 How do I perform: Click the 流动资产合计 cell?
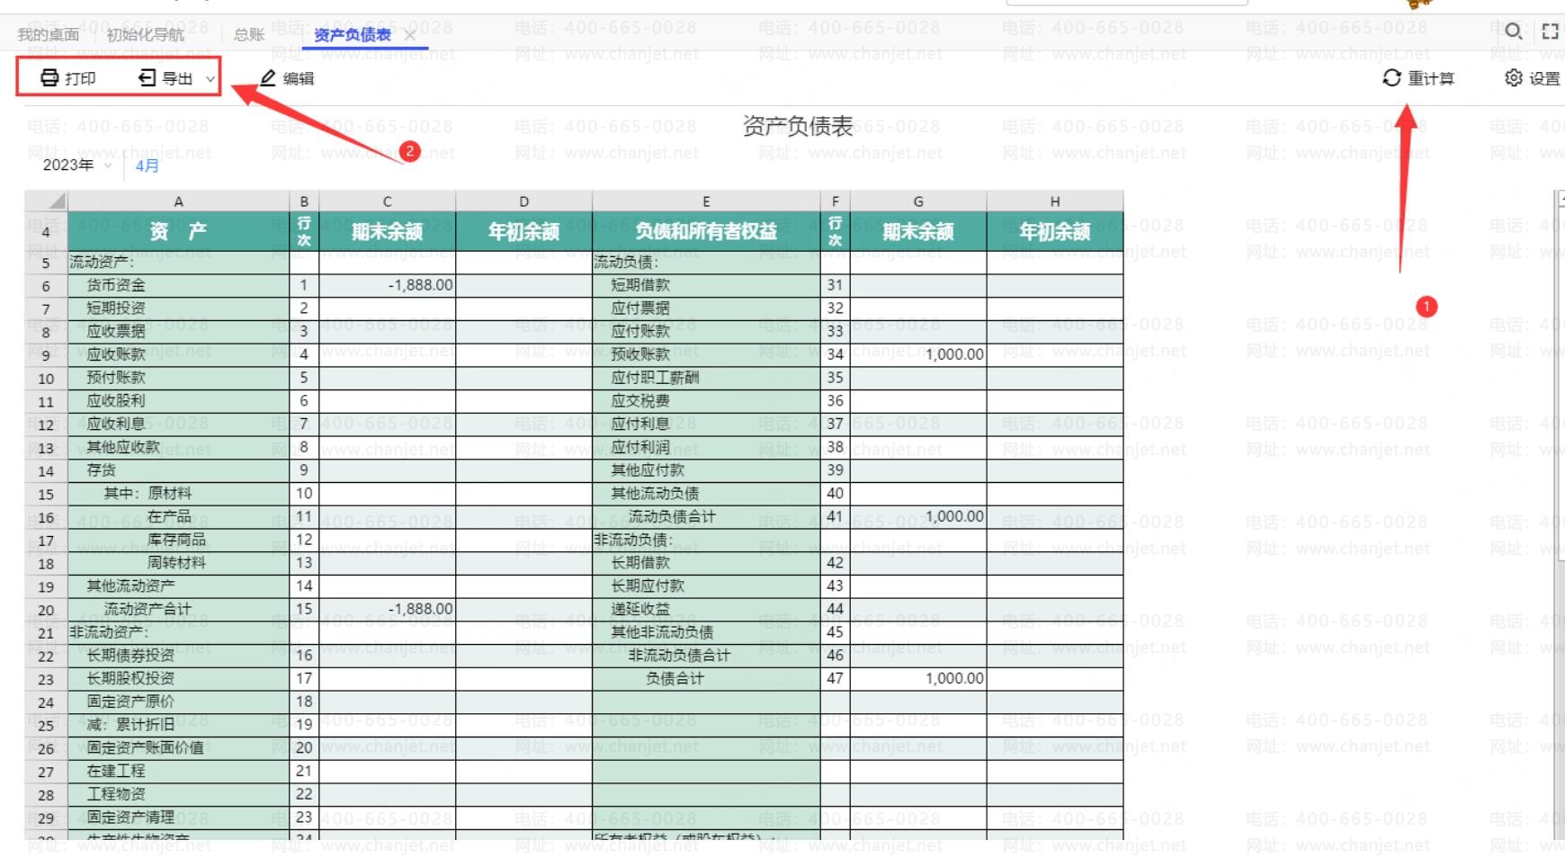[178, 609]
